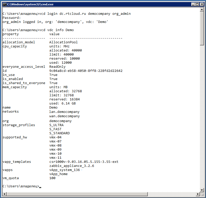Click the C:\Windows\system32\cmd.exe title text
The width and height of the screenshot is (206, 198).
[x=30, y=4]
